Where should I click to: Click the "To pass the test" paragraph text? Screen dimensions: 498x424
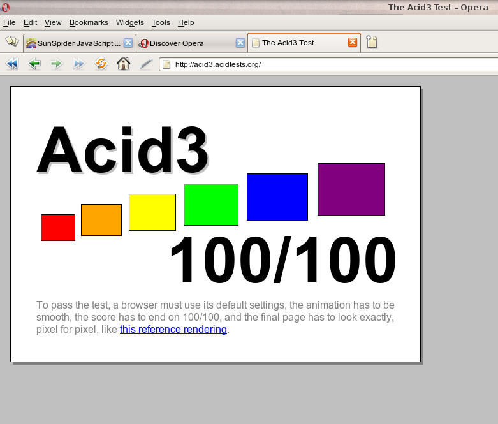(216, 317)
